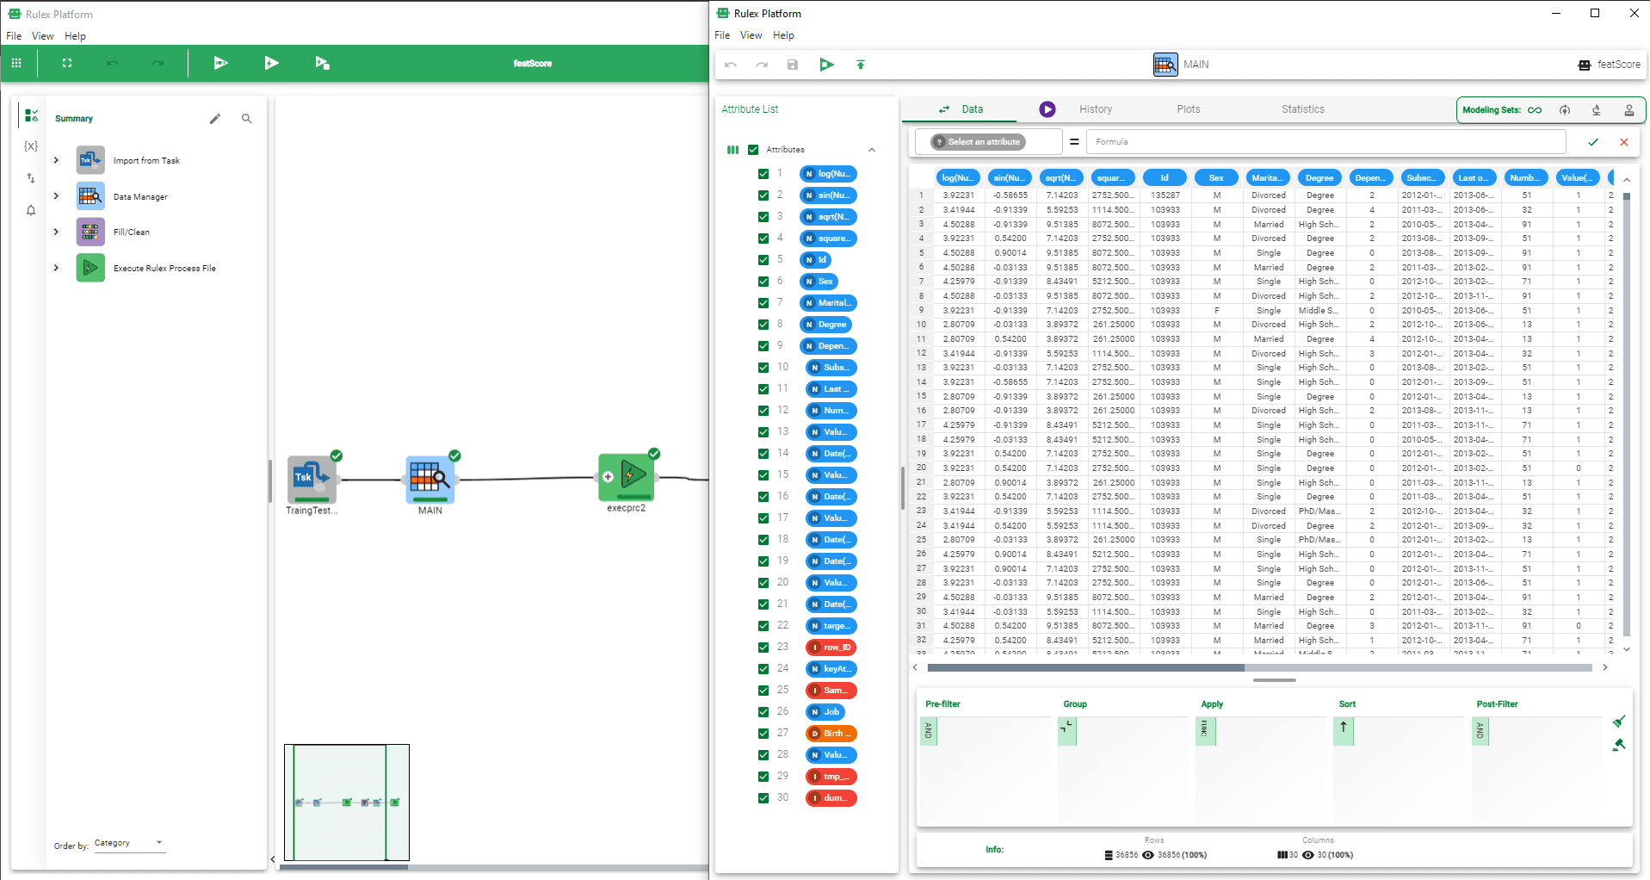This screenshot has height=880, width=1650.
Task: Click the TraingTest import task node
Action: [311, 478]
